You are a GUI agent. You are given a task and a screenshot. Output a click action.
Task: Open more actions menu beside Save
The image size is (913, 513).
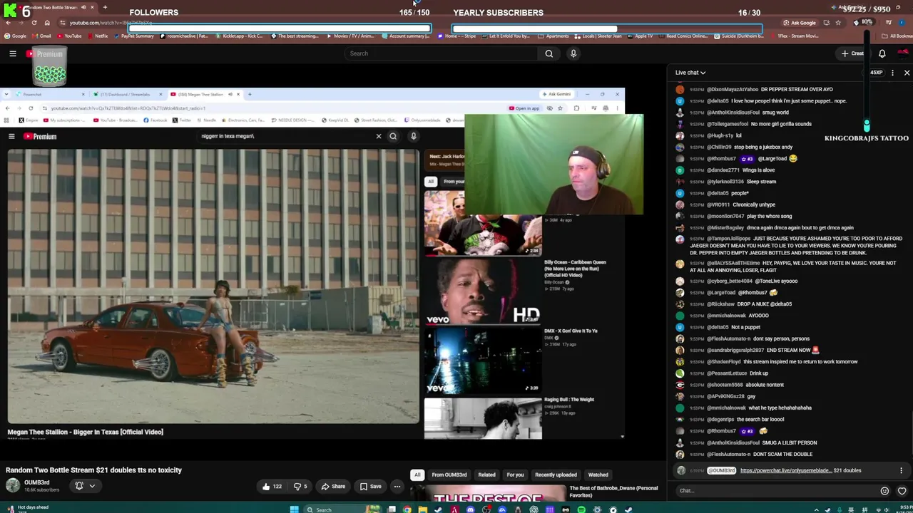click(397, 487)
